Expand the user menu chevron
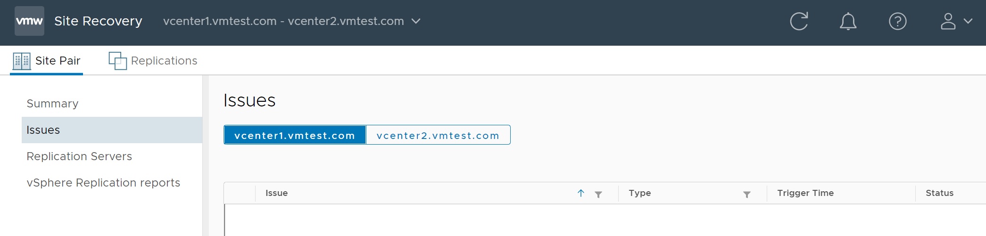Screen dimensions: 986x236 point(968,21)
